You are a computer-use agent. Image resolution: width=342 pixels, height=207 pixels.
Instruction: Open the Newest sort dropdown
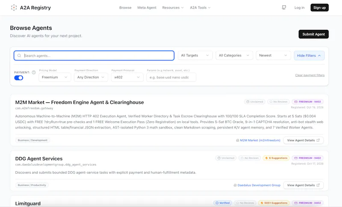tap(273, 55)
